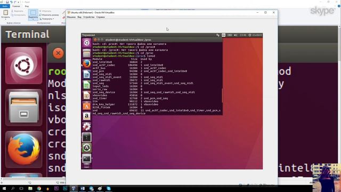Click Copy (Копировать) in Paint ribbon

point(18,15)
